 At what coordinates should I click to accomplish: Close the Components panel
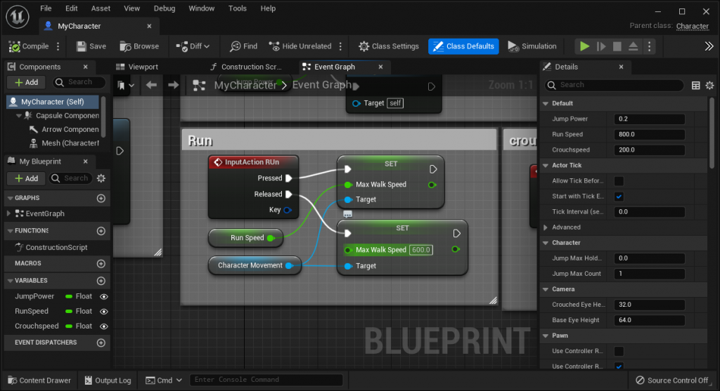(85, 67)
